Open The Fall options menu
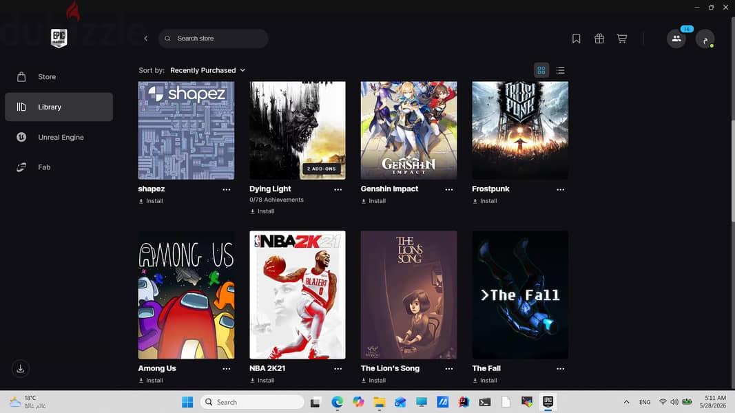This screenshot has width=735, height=413. (560, 369)
